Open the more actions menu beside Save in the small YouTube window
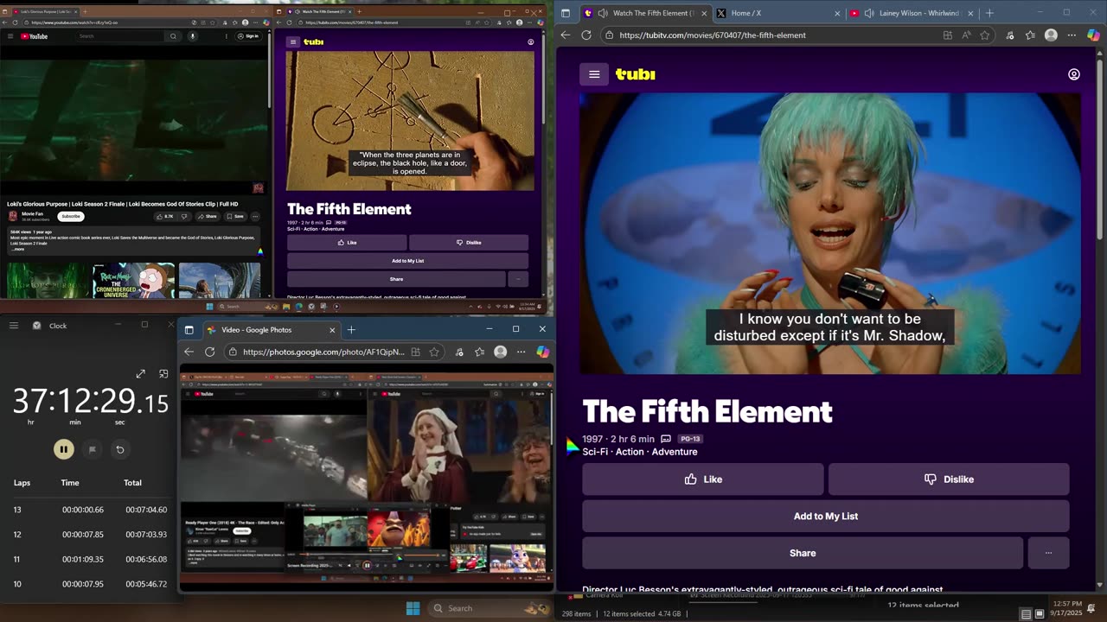This screenshot has width=1107, height=622. click(255, 217)
